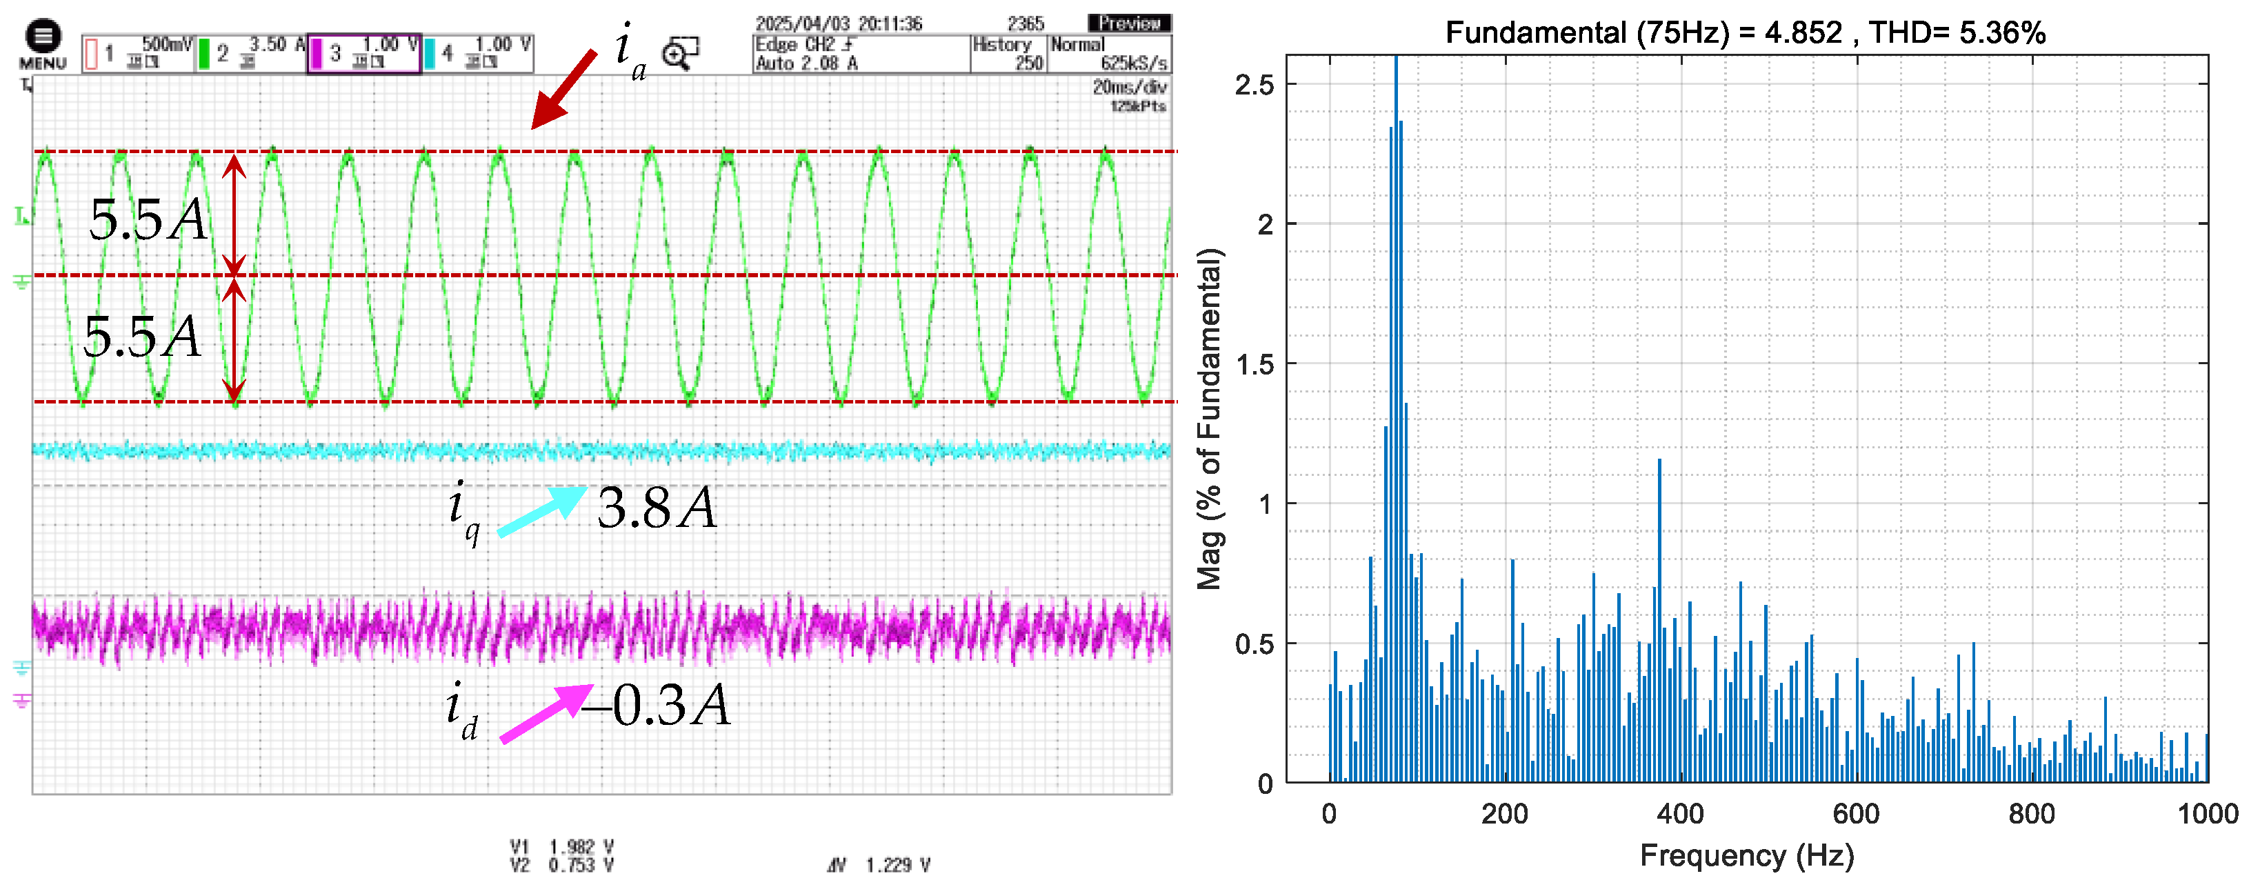
Task: Open the History 250 panel
Action: click(x=1008, y=53)
